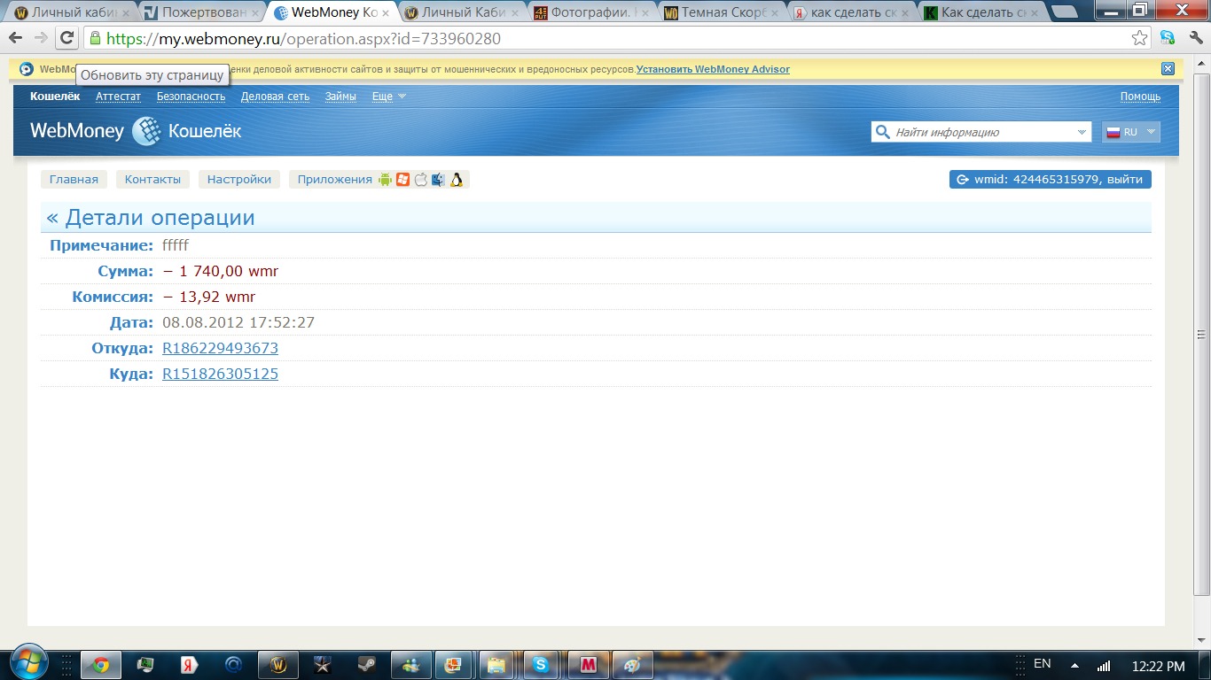Open the Linux penguin app icon
This screenshot has height=680, width=1211.
[457, 179]
